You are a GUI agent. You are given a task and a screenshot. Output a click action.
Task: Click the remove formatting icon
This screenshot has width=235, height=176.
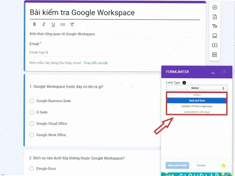click(x=72, y=24)
